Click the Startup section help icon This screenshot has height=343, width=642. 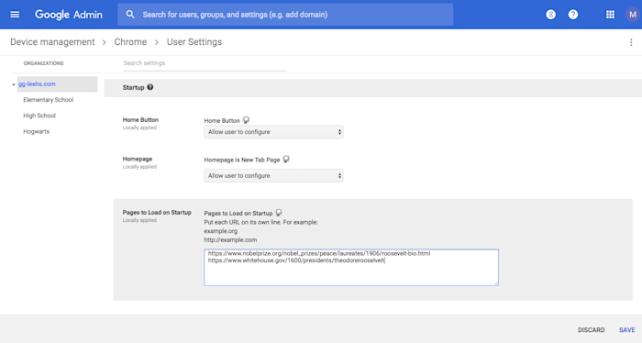150,87
